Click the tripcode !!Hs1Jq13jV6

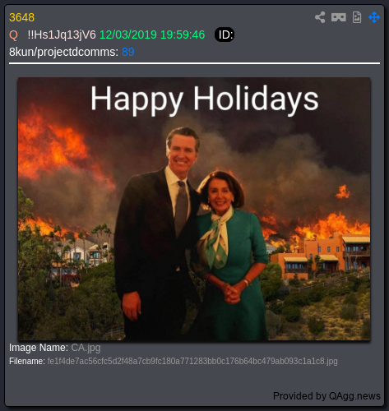coord(62,35)
